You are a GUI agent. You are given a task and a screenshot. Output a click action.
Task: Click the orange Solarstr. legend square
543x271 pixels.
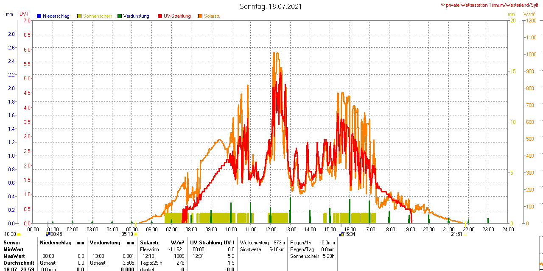click(200, 16)
